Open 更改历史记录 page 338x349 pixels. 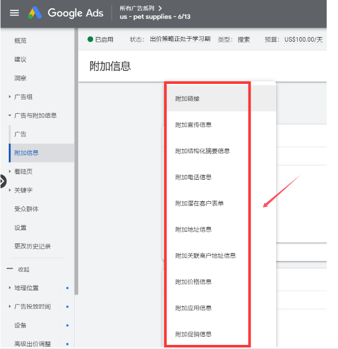pos(32,246)
